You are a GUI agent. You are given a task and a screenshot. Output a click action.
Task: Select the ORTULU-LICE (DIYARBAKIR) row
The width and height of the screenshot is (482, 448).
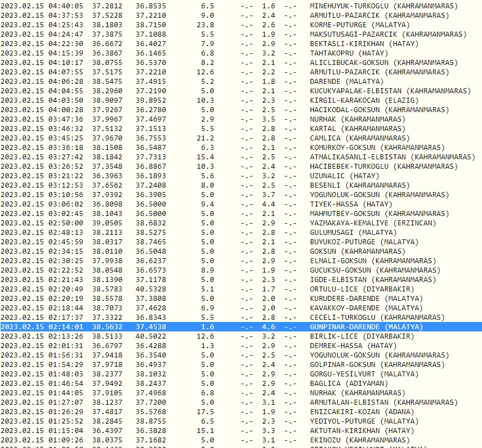point(241,289)
